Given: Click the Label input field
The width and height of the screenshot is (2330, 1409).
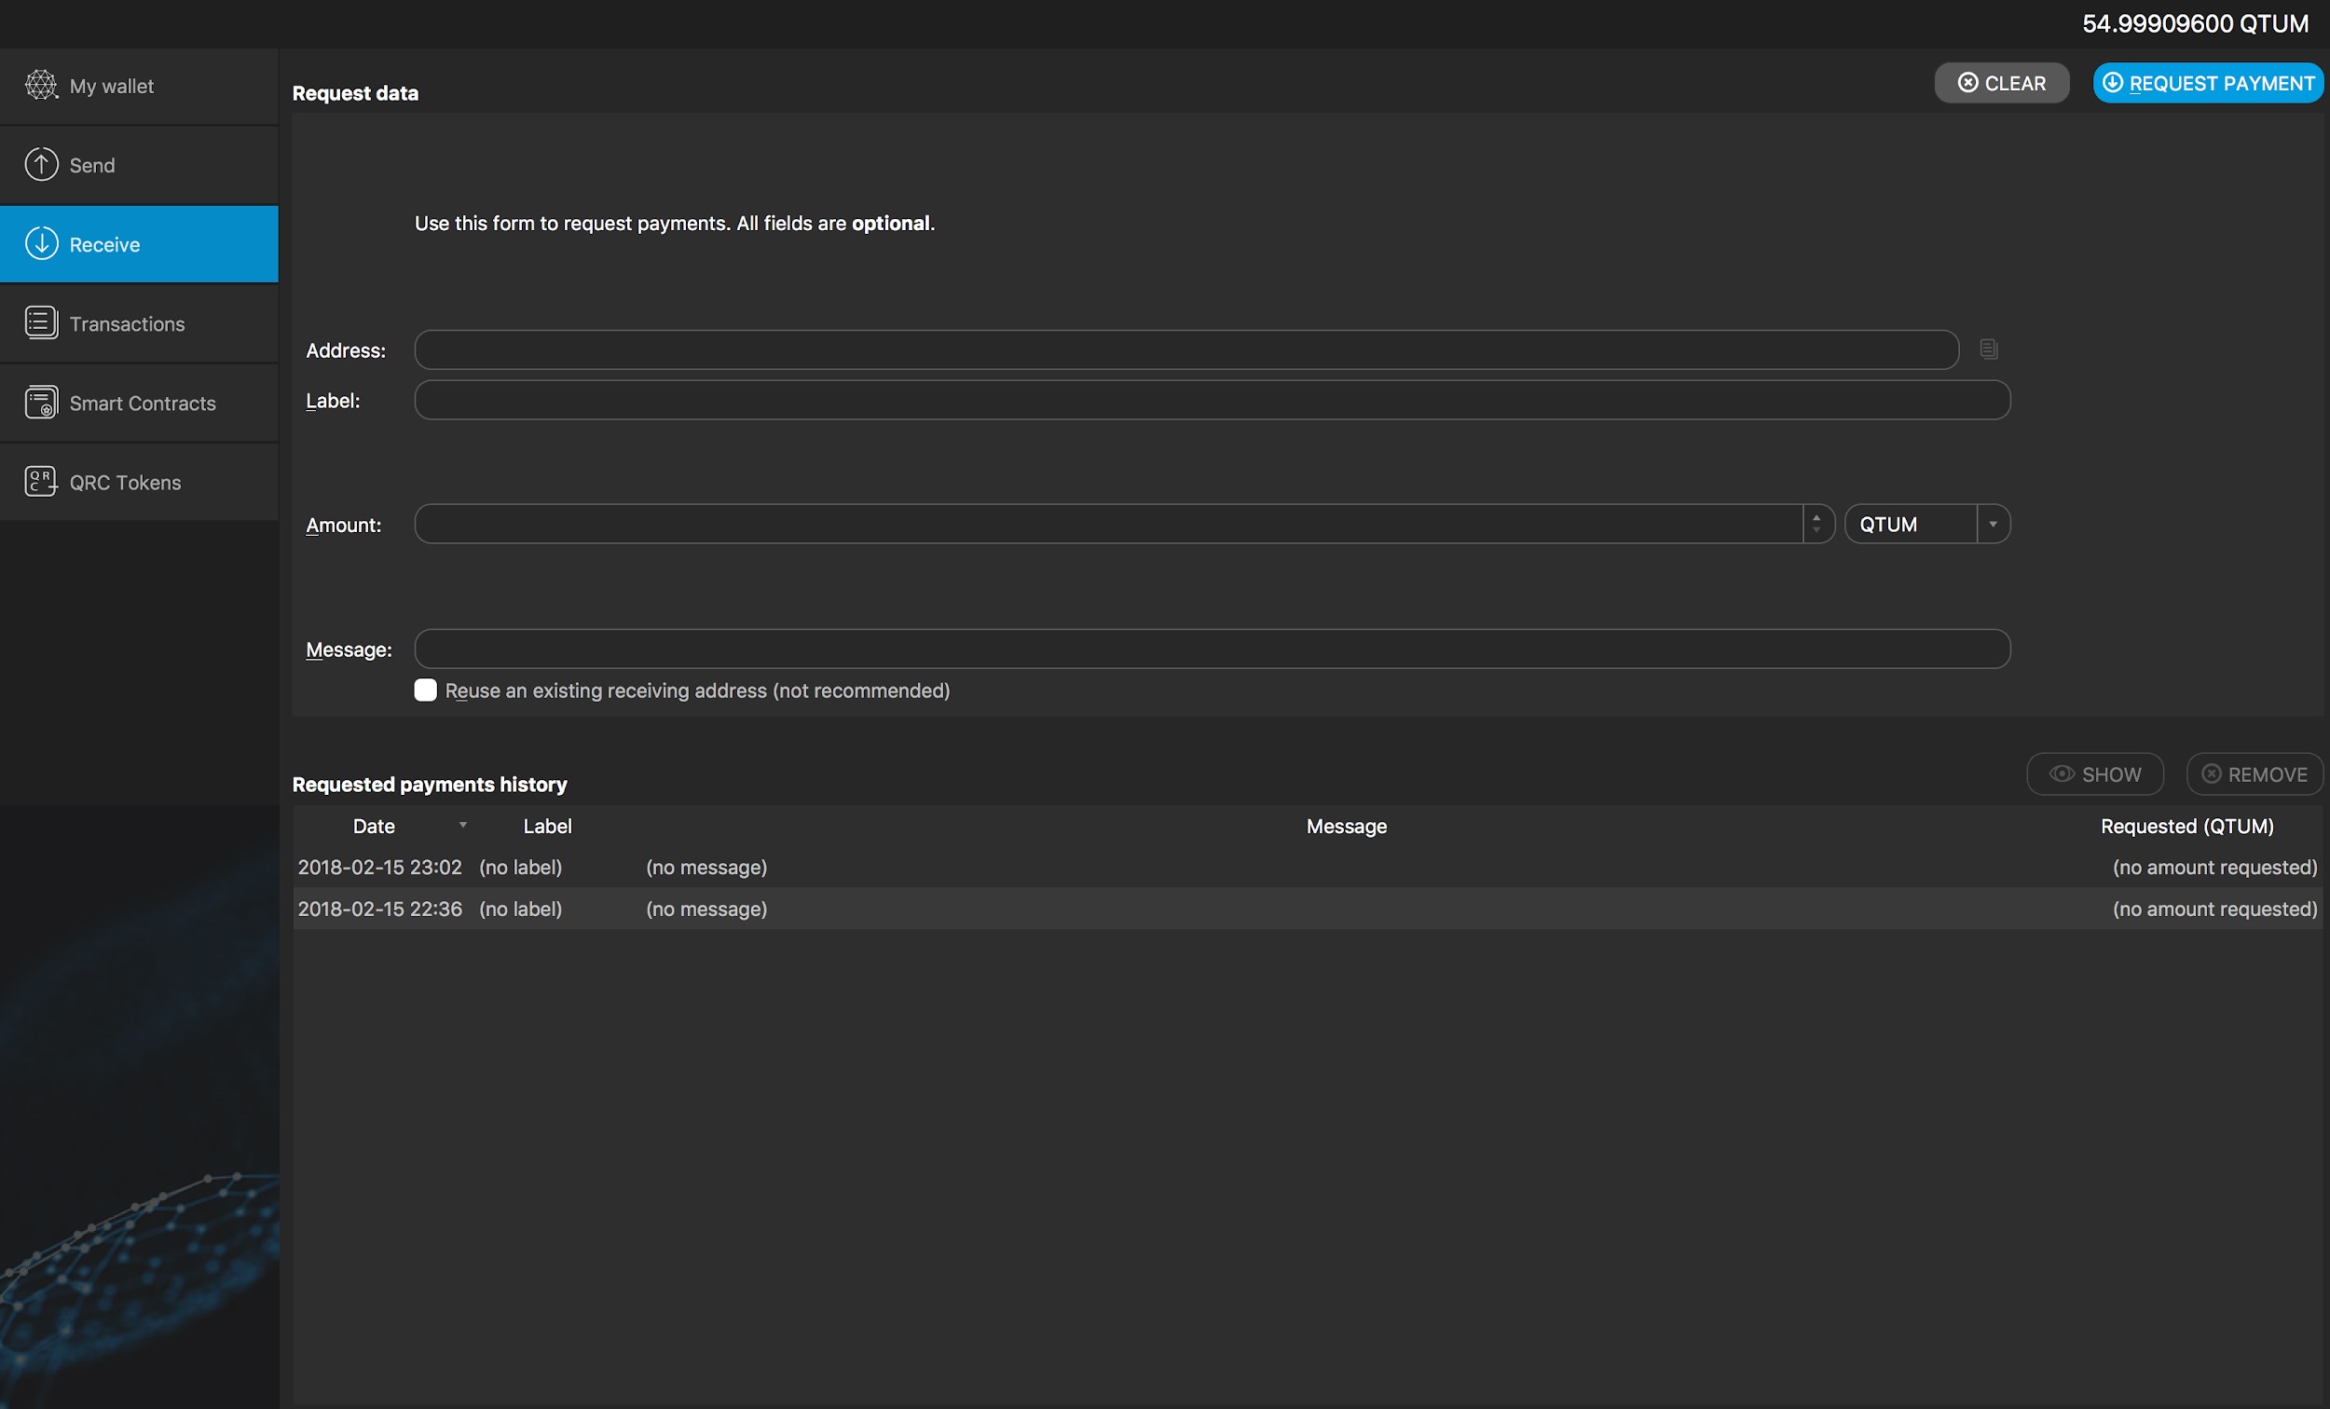Looking at the screenshot, I should point(1212,399).
